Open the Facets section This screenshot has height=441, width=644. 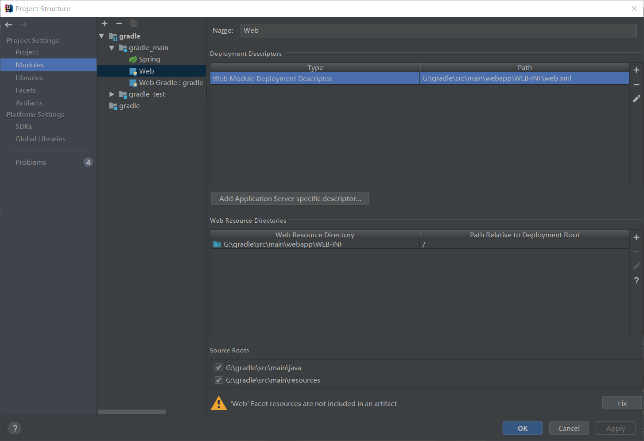(x=25, y=90)
